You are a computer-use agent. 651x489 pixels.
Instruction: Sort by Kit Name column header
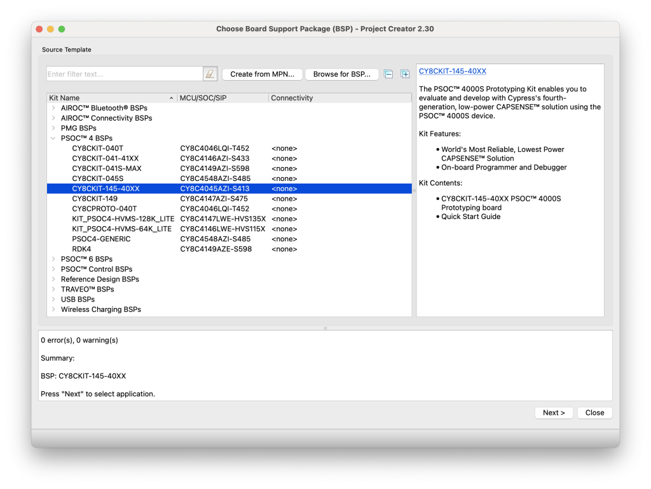(x=112, y=98)
